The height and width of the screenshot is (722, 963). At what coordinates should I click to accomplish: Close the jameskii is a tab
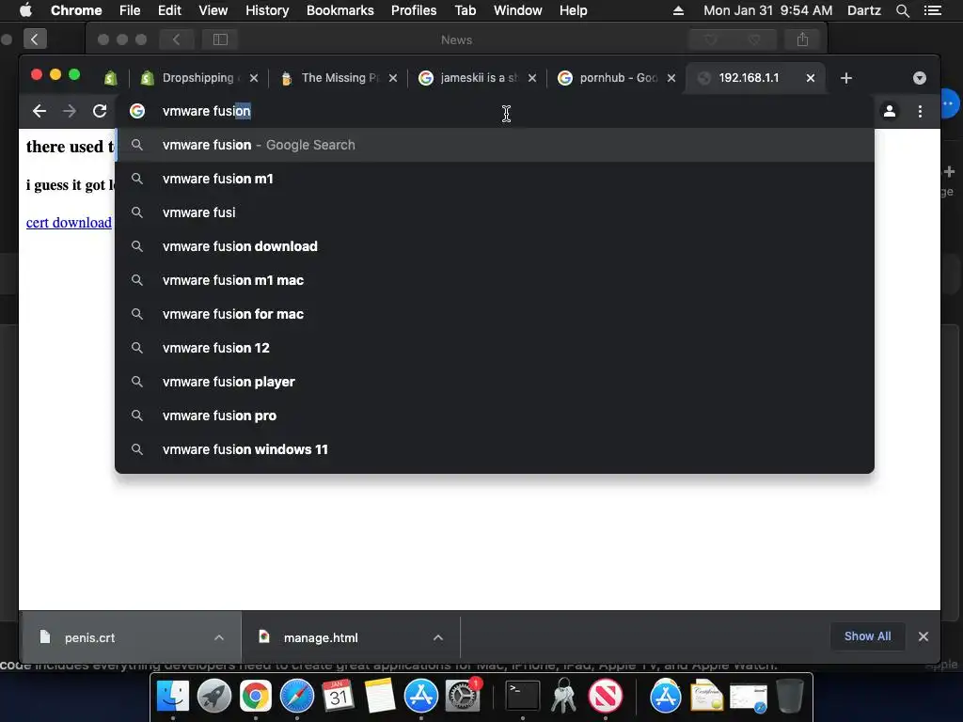(x=532, y=78)
